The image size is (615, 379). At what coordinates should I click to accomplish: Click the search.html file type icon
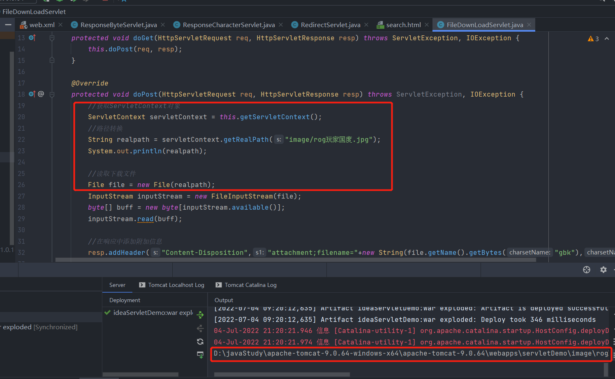point(380,25)
